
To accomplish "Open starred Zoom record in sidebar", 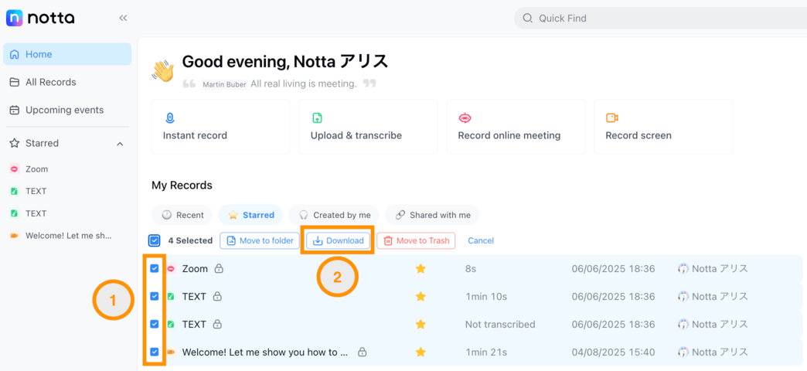I will [36, 168].
